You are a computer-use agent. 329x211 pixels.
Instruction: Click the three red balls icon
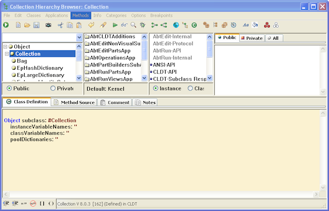267,25
